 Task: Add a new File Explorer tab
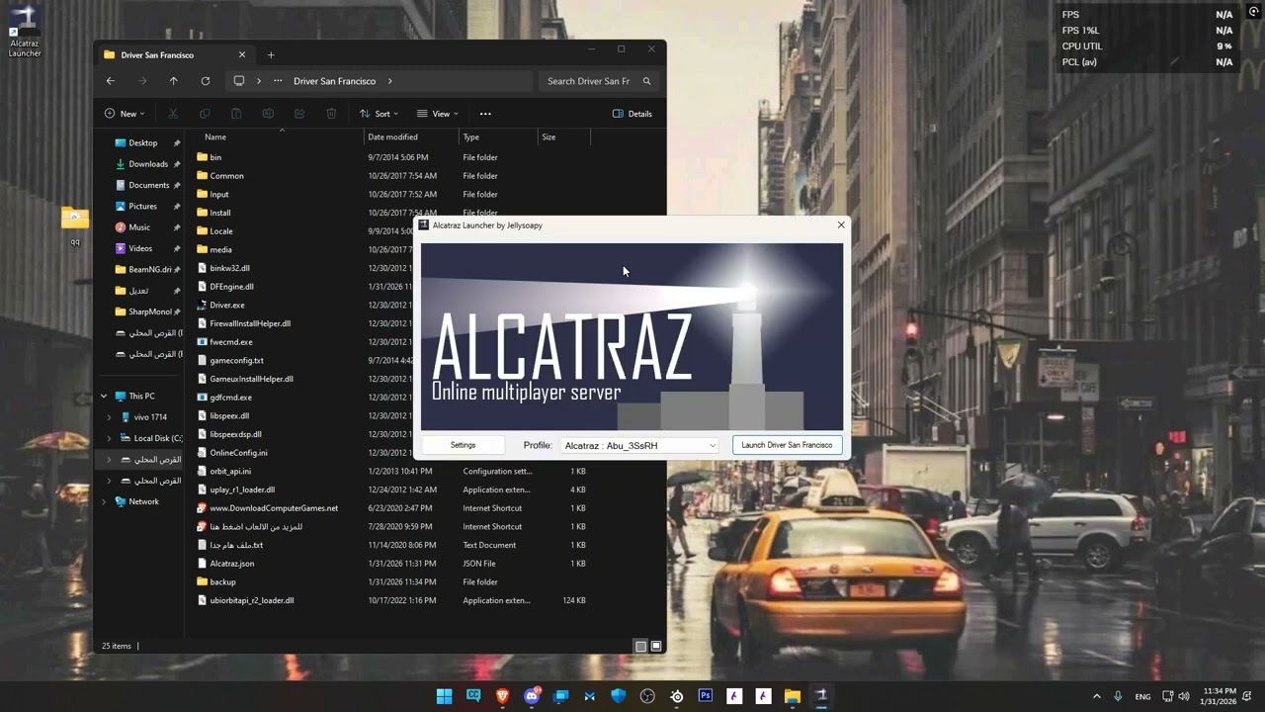pos(271,55)
